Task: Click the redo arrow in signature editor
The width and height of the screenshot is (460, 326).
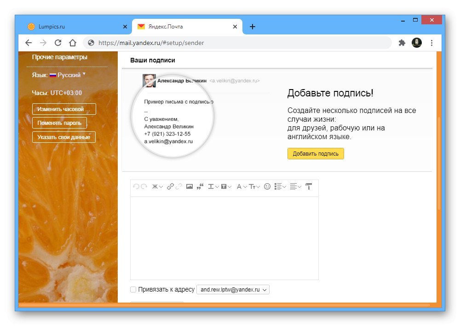Action: [x=144, y=186]
